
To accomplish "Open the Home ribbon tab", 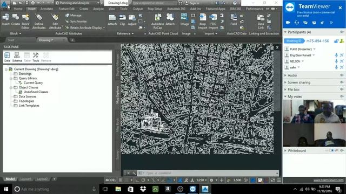I will pyautogui.click(x=18, y=9).
